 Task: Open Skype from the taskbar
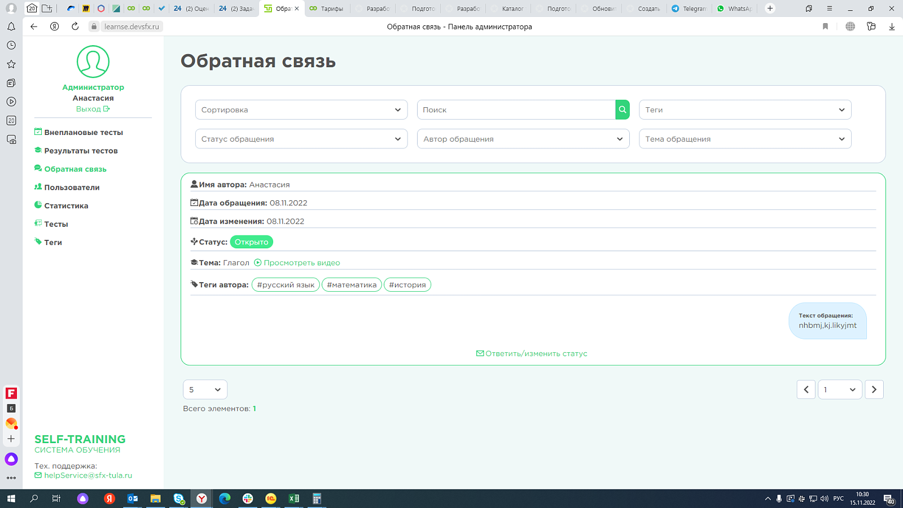click(179, 498)
